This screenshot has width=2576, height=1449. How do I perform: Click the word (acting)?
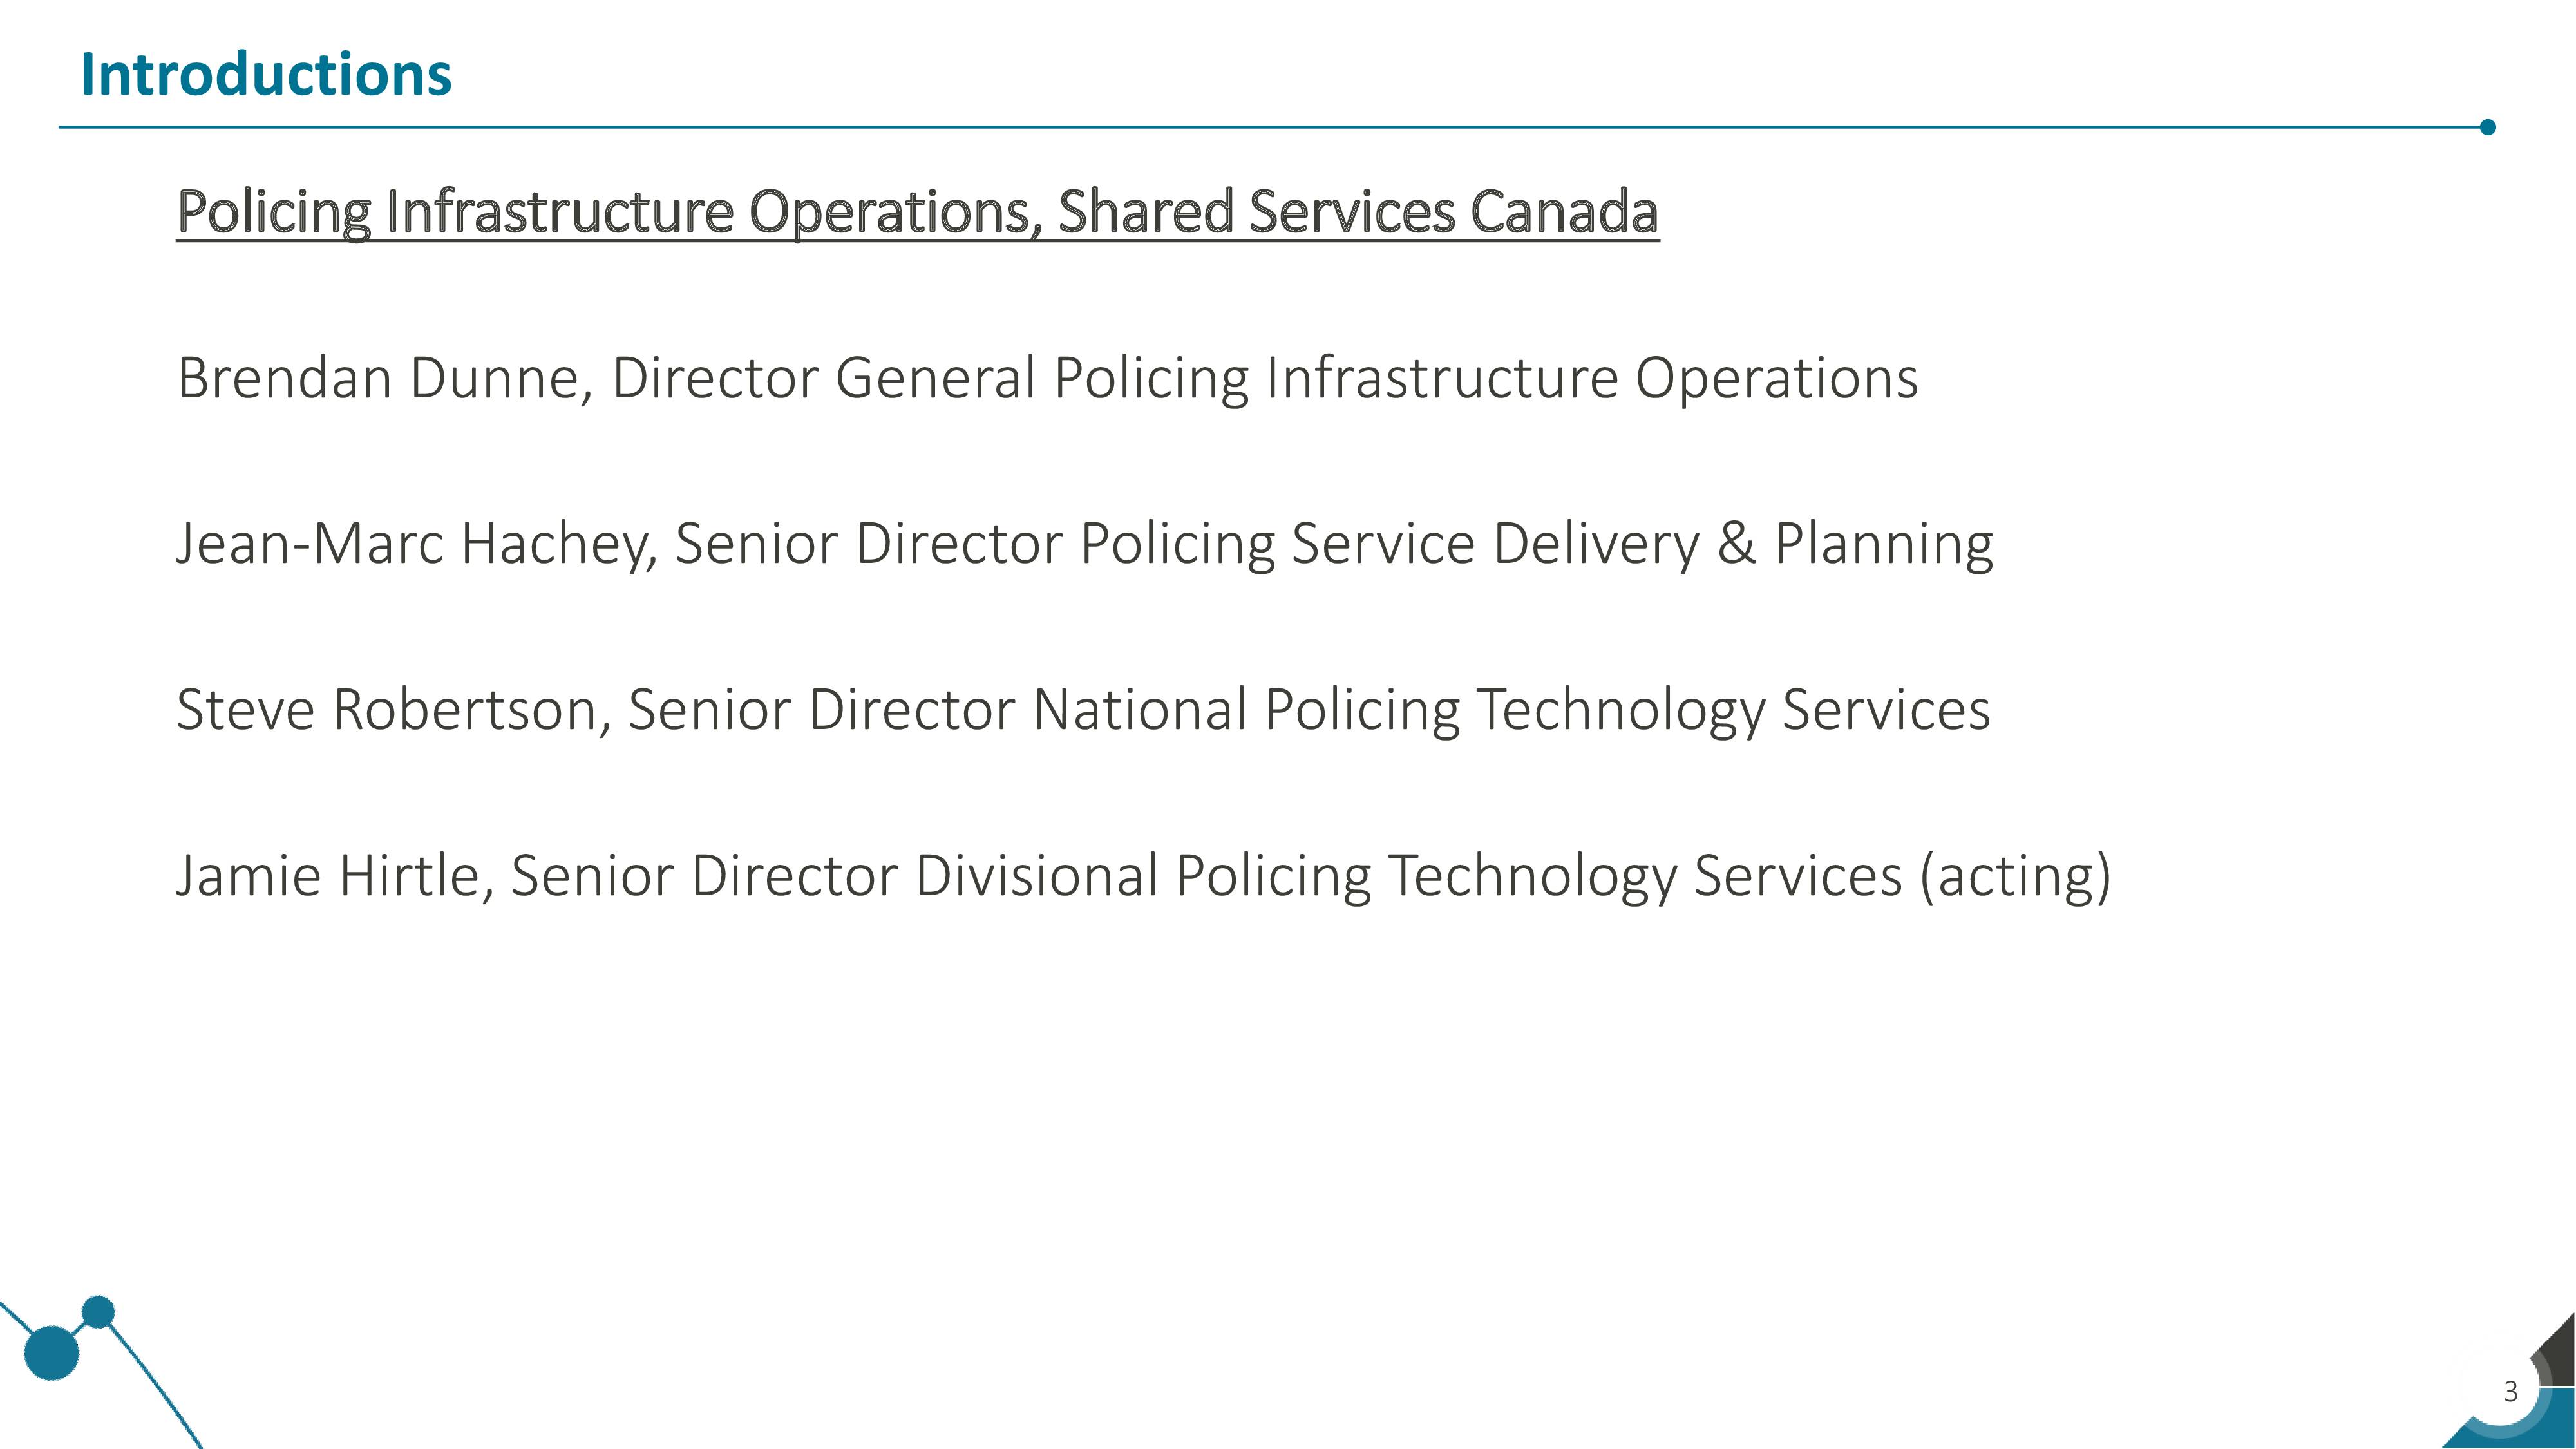click(x=2015, y=877)
